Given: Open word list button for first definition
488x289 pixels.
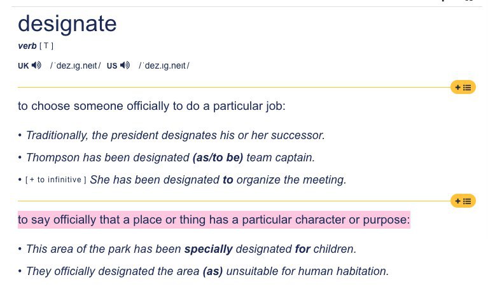Looking at the screenshot, I should click(463, 88).
